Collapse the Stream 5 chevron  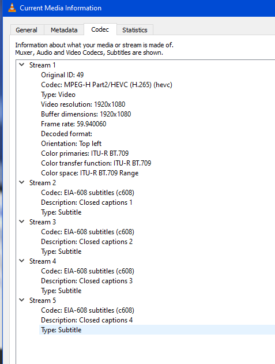[x=22, y=300]
